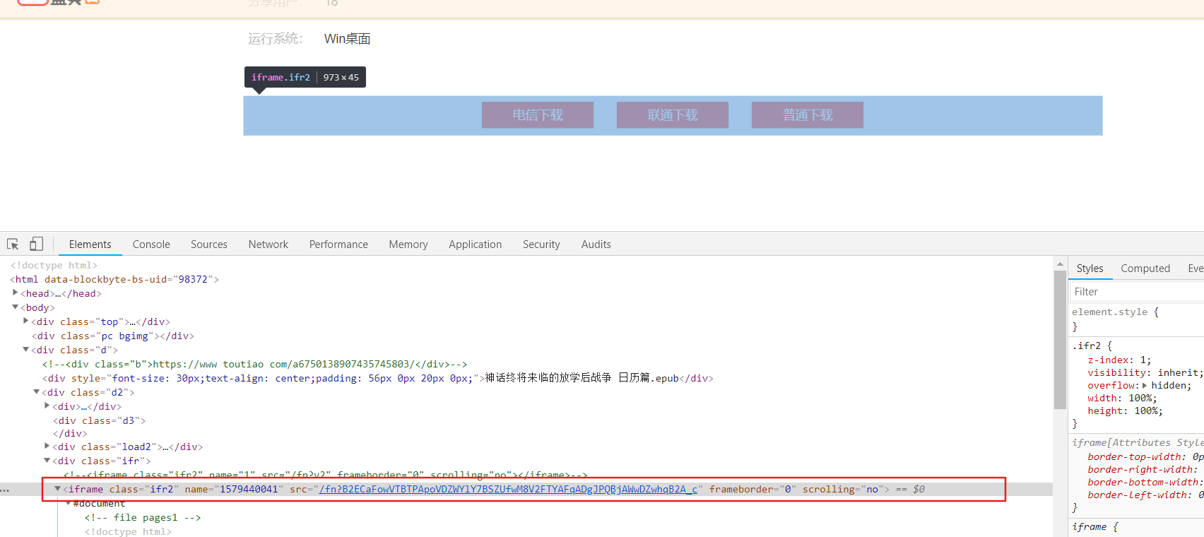Select the html data-blockbyte-bs-uid line
The height and width of the screenshot is (537, 1204).
(114, 279)
